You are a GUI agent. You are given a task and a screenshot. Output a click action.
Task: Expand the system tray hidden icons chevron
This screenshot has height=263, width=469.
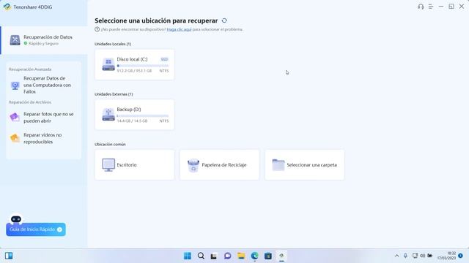pyautogui.click(x=396, y=256)
